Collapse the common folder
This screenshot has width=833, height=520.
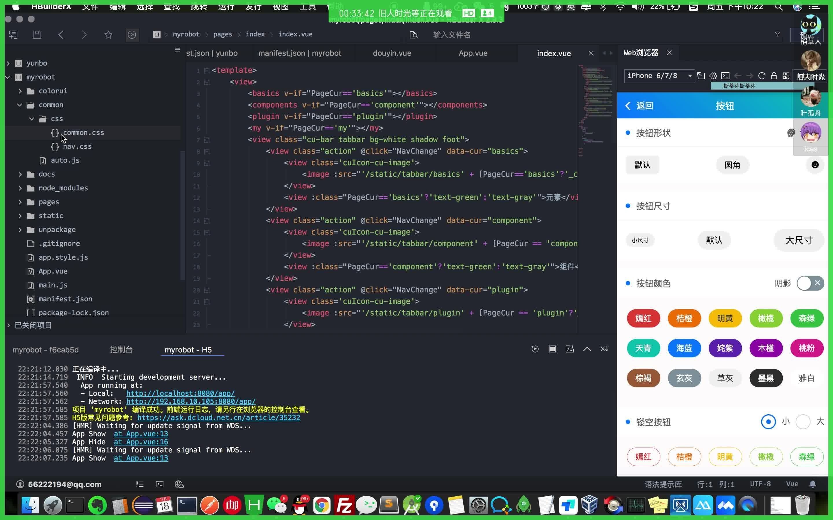pyautogui.click(x=20, y=105)
